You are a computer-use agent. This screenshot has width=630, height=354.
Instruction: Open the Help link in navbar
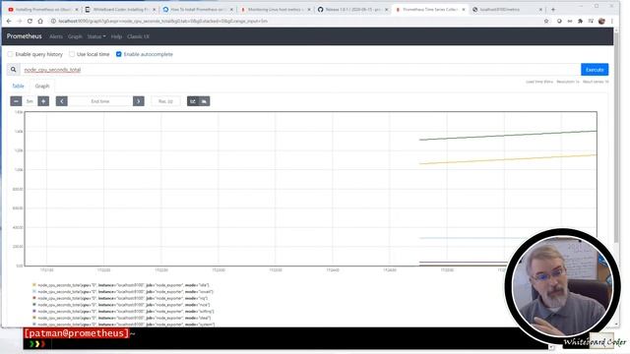116,36
